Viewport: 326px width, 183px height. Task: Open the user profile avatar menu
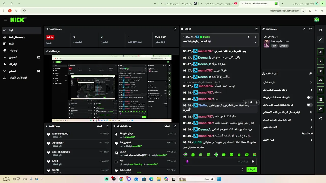pyautogui.click(x=317, y=20)
